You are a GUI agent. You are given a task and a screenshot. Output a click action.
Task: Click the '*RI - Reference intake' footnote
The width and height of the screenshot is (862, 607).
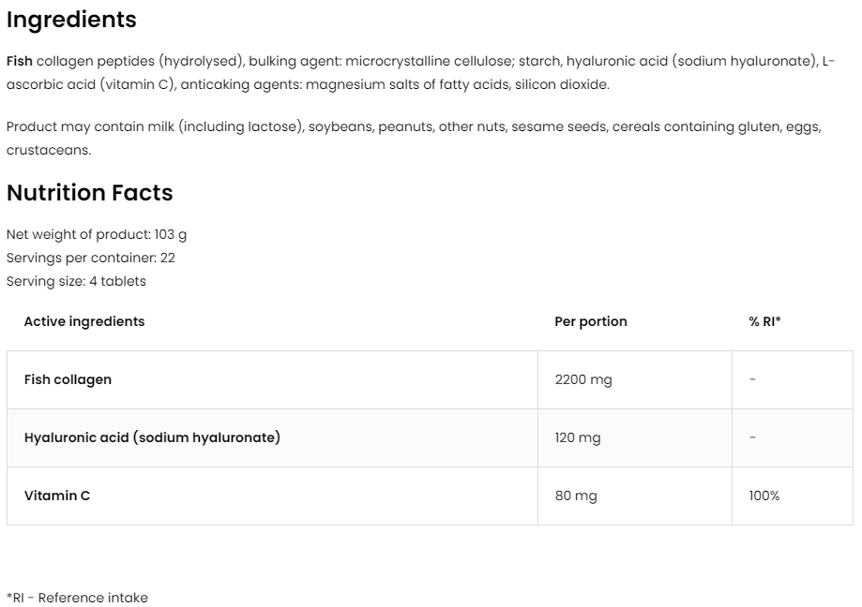77,598
